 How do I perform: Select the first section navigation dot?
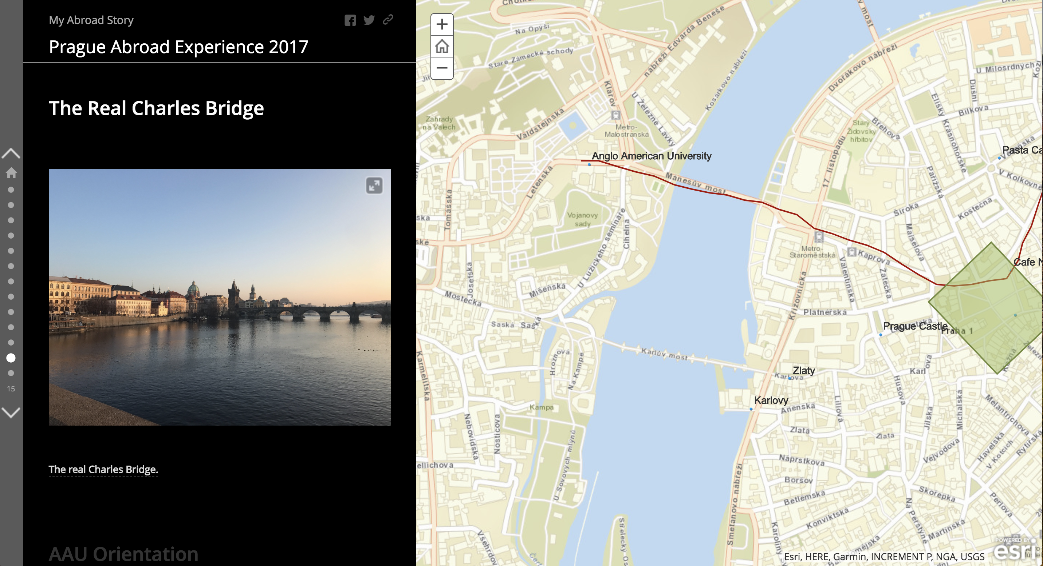click(11, 190)
